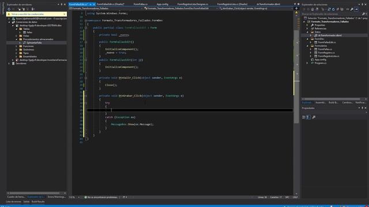This screenshot has width=369, height=207.
Task: Select the Sinónimos folder
Action: [x=28, y=49]
